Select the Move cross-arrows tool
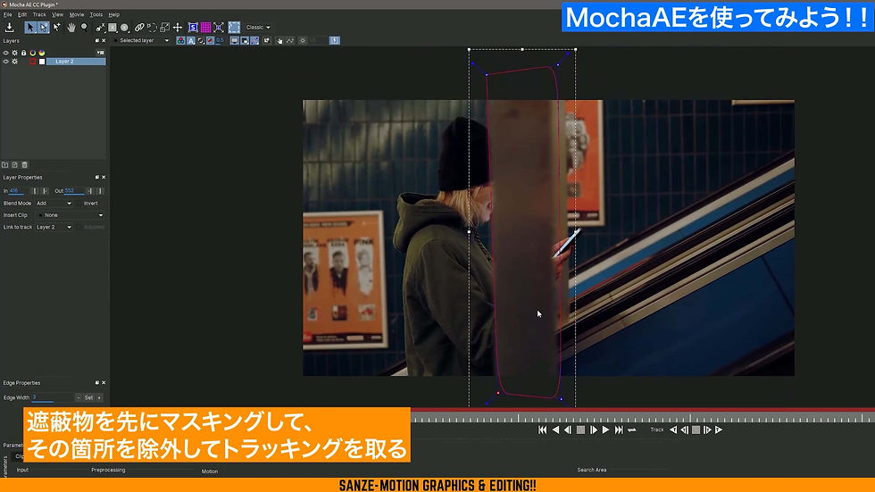Screen dimensions: 875x492 178,27
